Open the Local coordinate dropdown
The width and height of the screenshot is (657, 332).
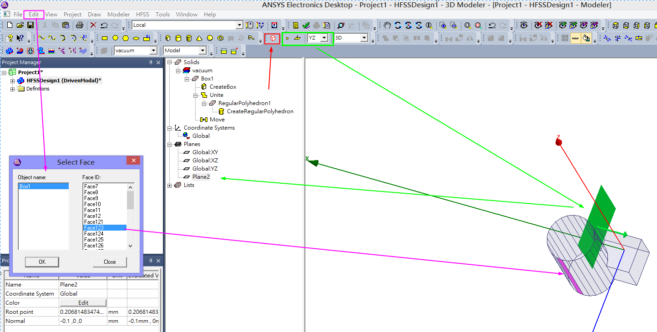pos(239,25)
